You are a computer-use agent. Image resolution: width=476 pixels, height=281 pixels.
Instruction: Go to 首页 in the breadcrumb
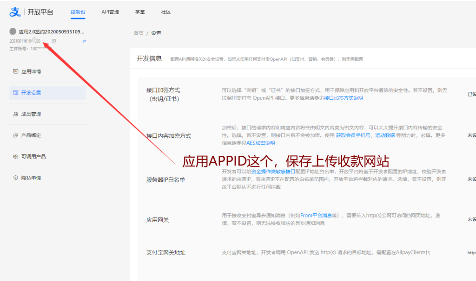point(139,33)
